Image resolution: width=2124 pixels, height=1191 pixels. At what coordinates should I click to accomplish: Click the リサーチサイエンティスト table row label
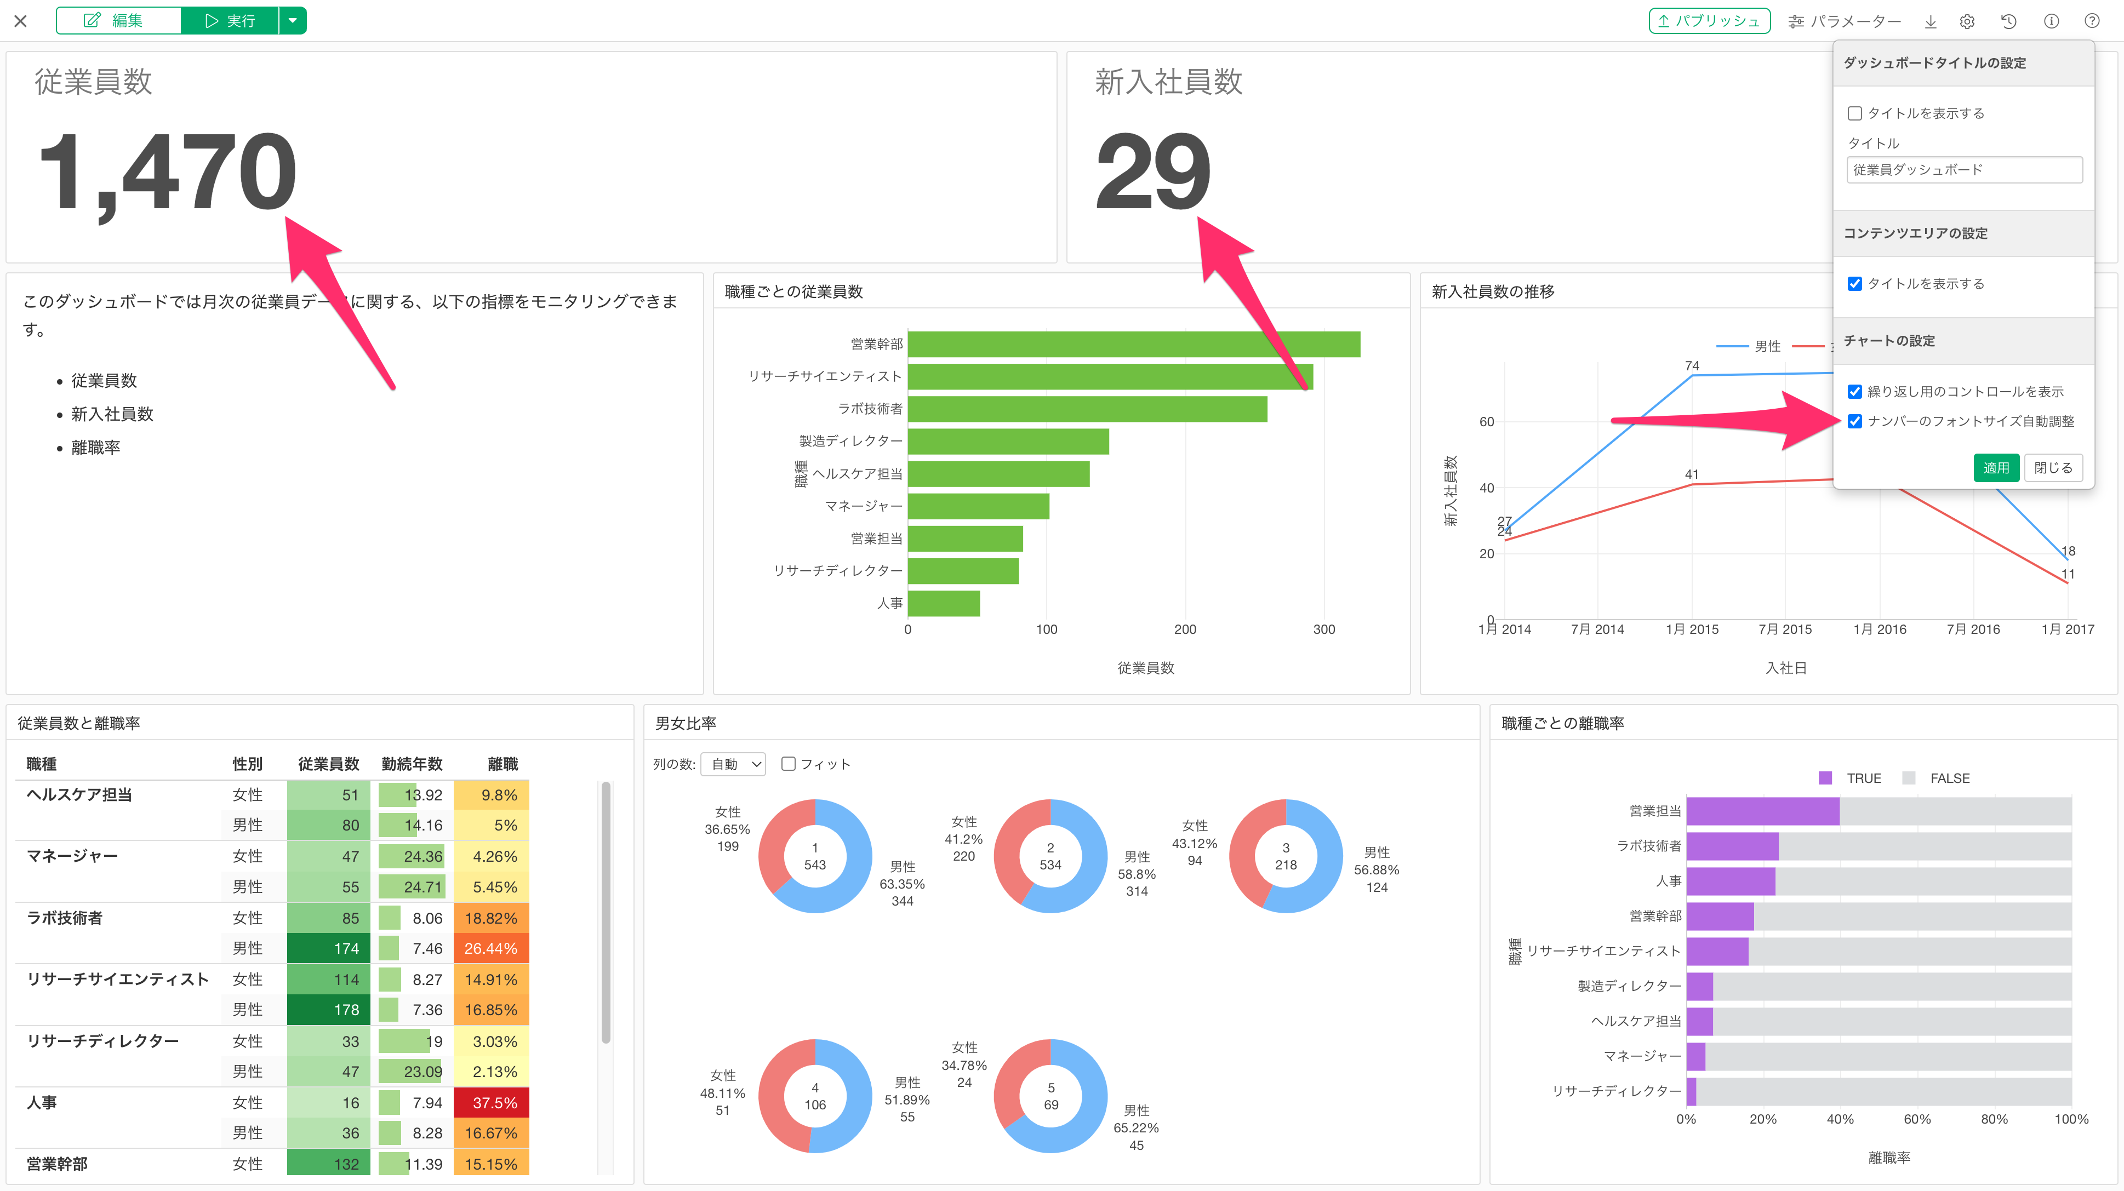(x=117, y=979)
